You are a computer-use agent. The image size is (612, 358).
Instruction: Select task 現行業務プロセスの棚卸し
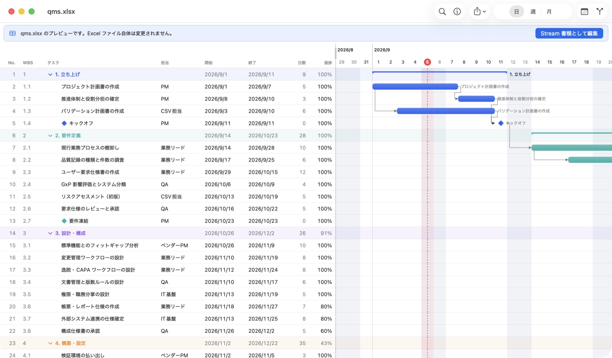[90, 148]
